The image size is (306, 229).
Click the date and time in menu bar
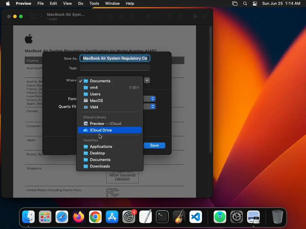[x=281, y=4]
